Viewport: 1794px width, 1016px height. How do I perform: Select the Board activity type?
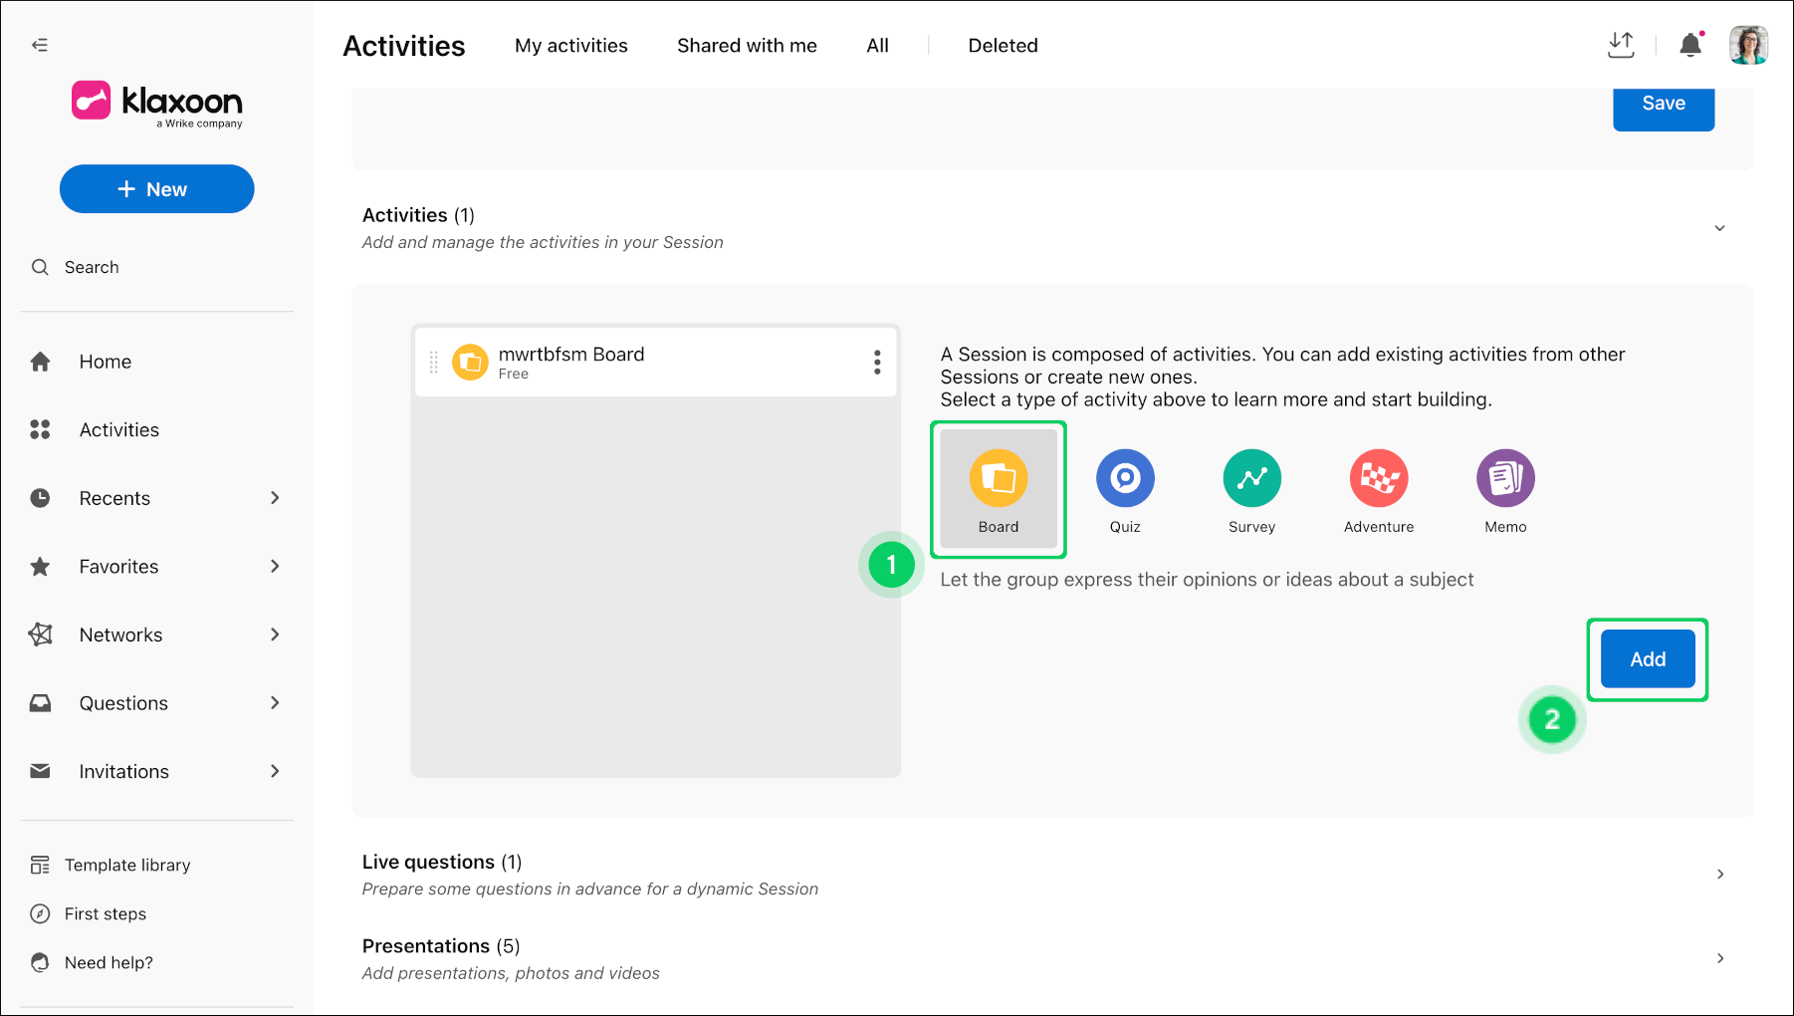999,488
